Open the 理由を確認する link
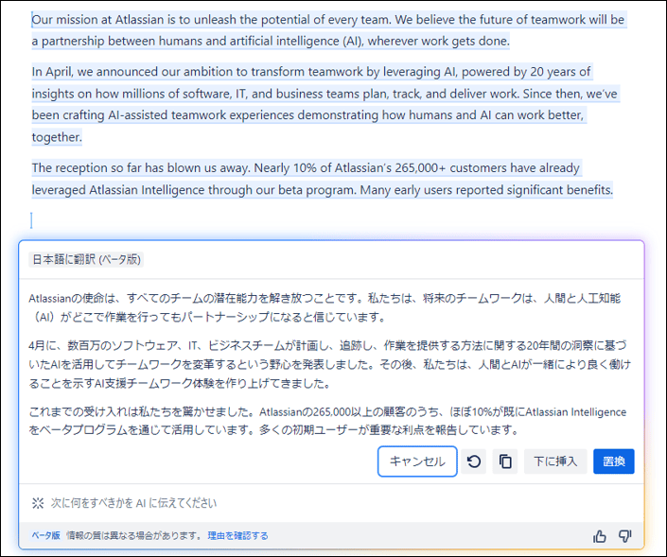 (237, 536)
